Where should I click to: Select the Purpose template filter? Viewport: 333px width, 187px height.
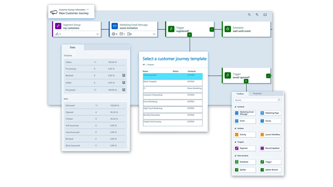coord(150,65)
